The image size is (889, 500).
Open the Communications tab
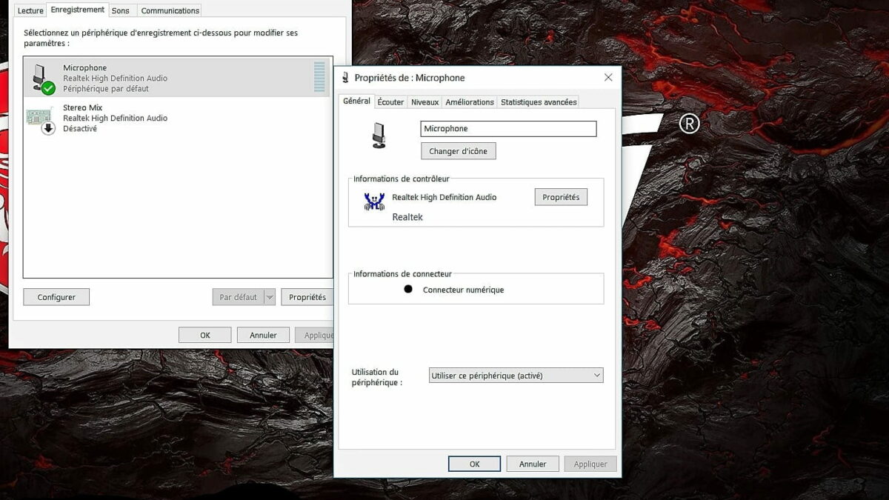(170, 10)
